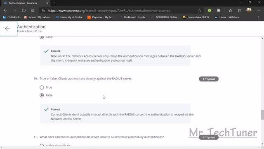Select the Authentication | Coursera tab
The width and height of the screenshot is (264, 149).
(x=25, y=3)
